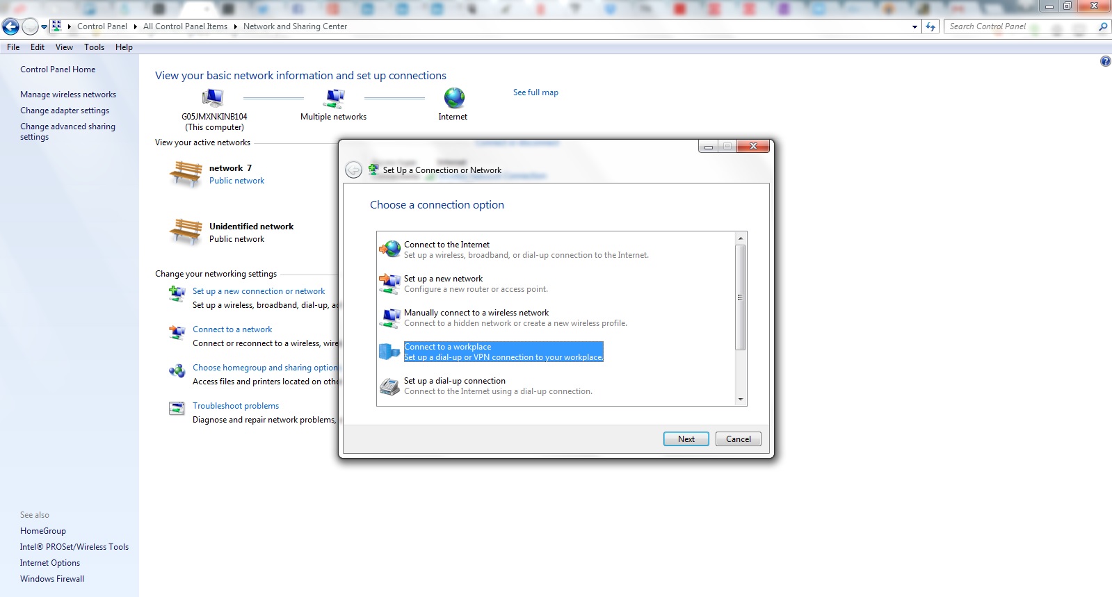Click the Connect to the Internet globe icon

(389, 249)
